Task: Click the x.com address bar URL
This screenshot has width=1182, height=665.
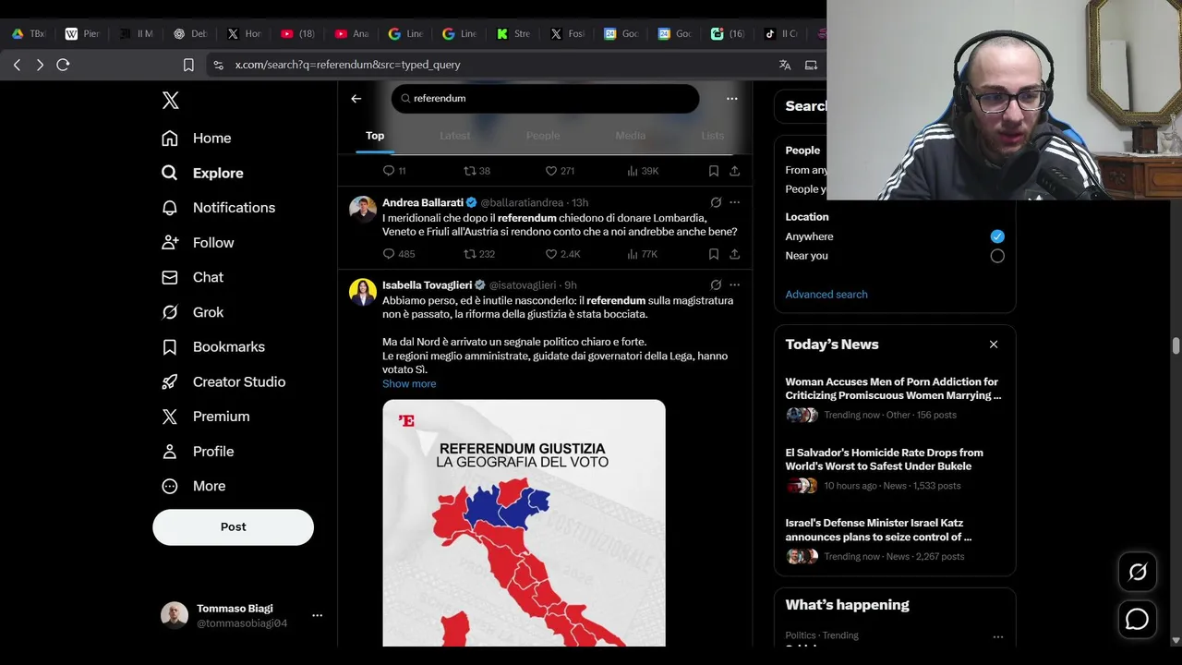Action: point(347,65)
